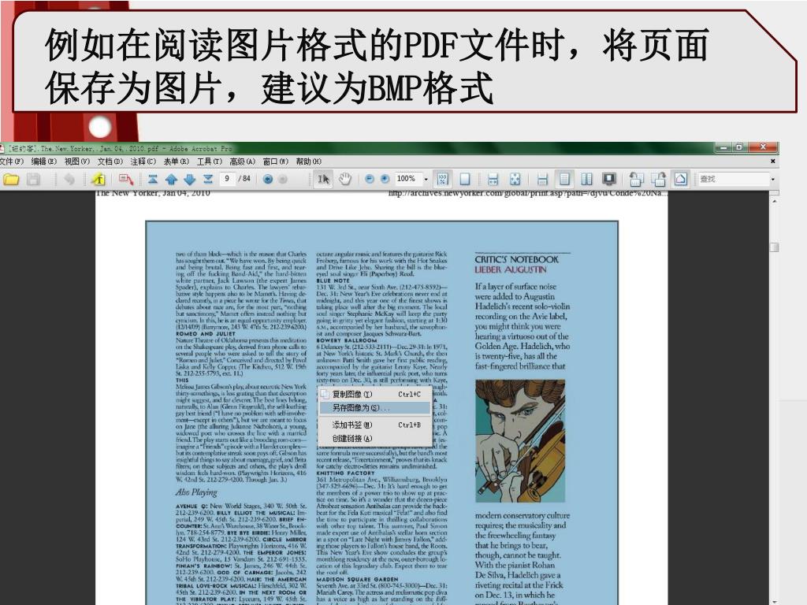Rotate view counterclockwise icon
Image resolution: width=807 pixels, height=605 pixels.
[636, 179]
